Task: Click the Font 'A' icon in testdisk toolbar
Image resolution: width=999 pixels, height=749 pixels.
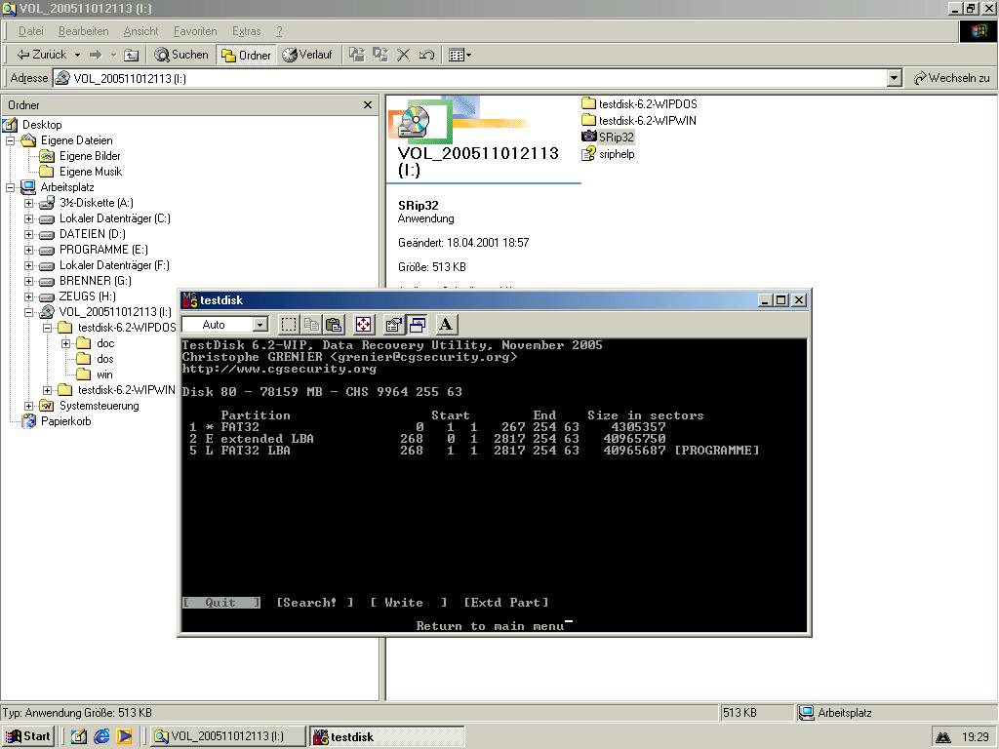Action: click(446, 325)
